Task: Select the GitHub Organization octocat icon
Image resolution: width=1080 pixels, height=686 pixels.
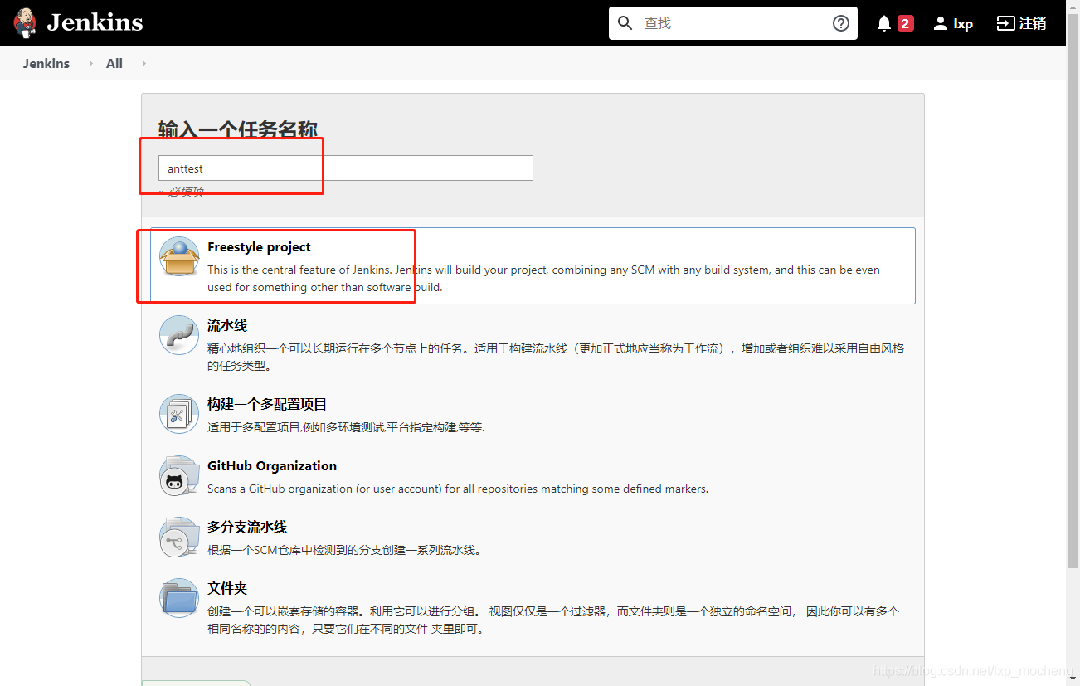Action: click(179, 476)
